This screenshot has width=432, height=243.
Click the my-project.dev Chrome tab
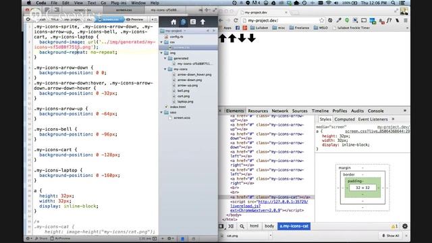tap(264, 12)
